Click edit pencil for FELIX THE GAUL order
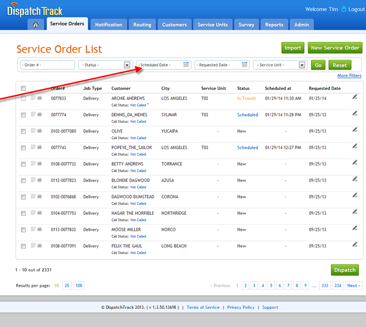The height and width of the screenshot is (327, 366). coord(355,245)
